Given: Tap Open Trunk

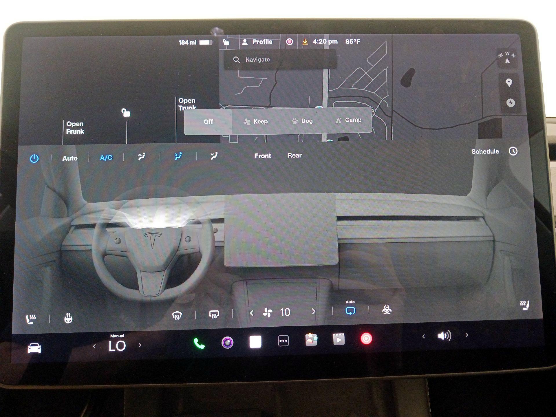Looking at the screenshot, I should click(x=187, y=104).
